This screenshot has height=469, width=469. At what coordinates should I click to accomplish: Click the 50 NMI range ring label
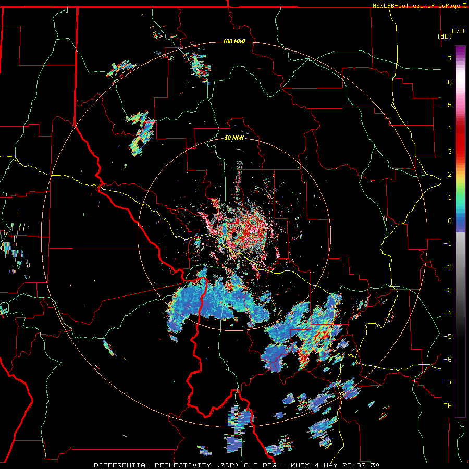click(x=234, y=138)
